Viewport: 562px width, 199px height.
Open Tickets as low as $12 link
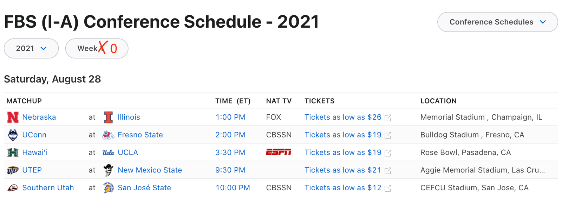pos(343,188)
